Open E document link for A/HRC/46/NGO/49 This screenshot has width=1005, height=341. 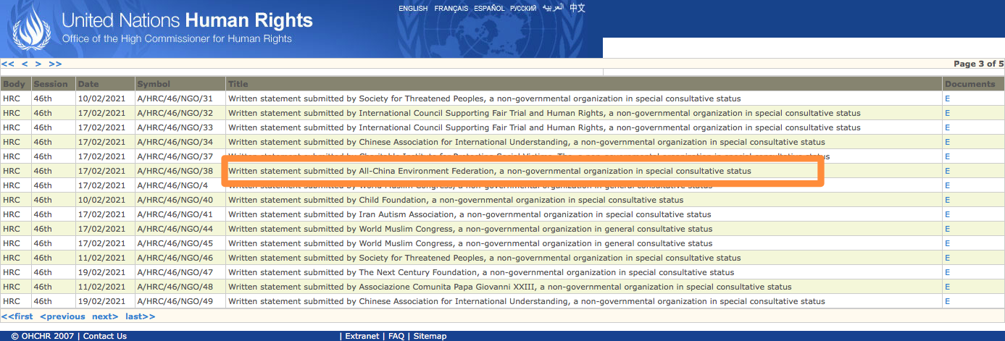947,301
